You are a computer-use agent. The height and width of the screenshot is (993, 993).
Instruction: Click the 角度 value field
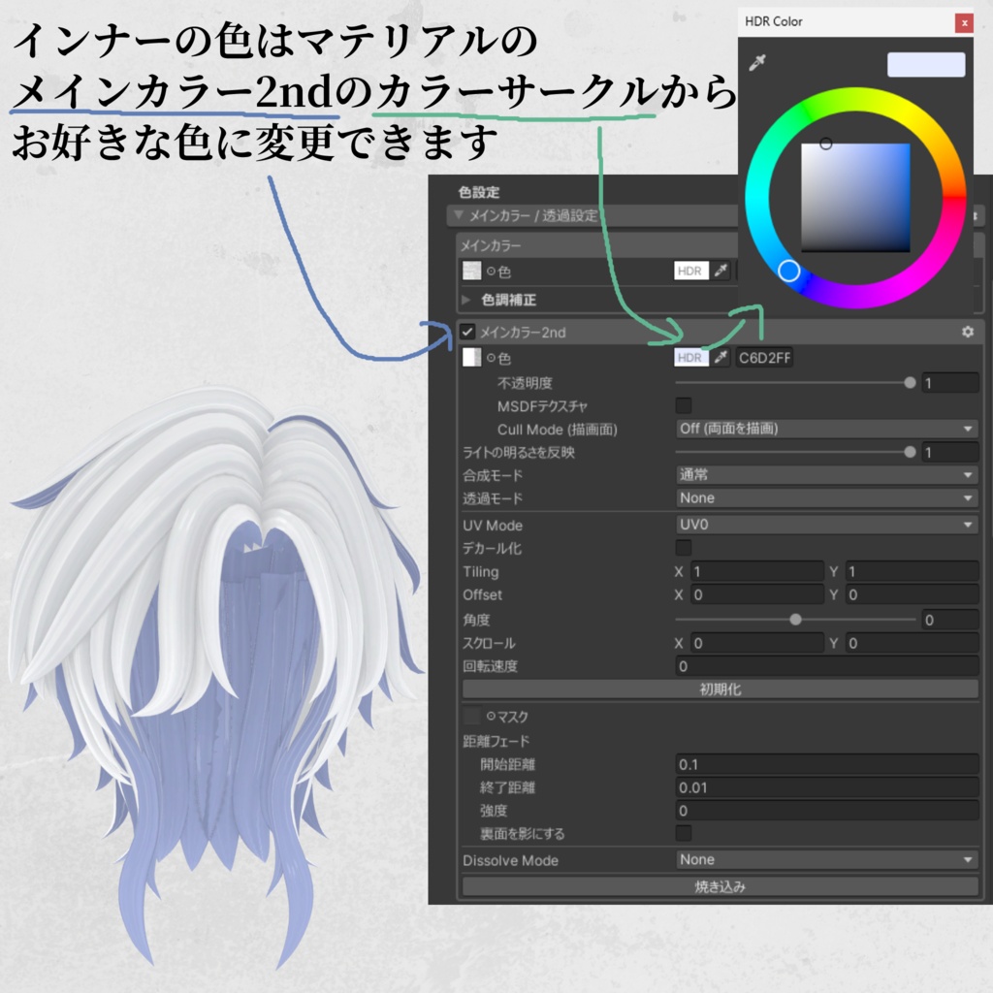950,620
